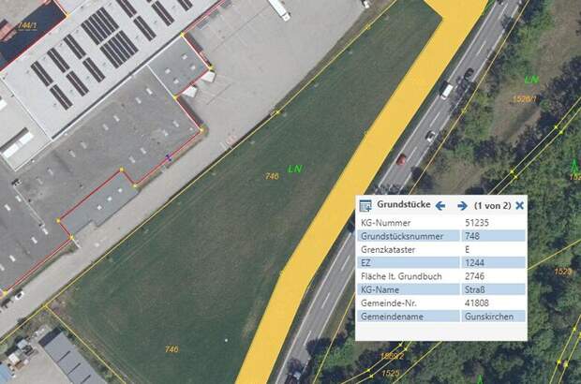The image size is (581, 384).
Task: Click parcel label 746 beside green LN
Action: tap(272, 176)
